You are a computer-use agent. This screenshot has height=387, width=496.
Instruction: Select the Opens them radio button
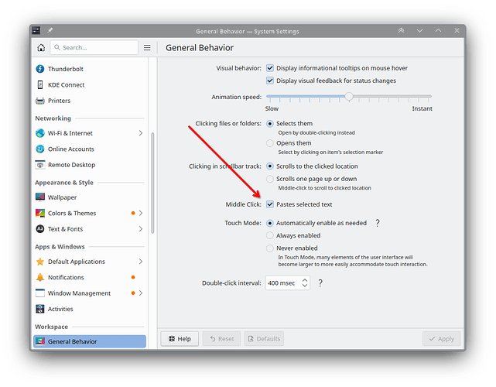pyautogui.click(x=270, y=143)
